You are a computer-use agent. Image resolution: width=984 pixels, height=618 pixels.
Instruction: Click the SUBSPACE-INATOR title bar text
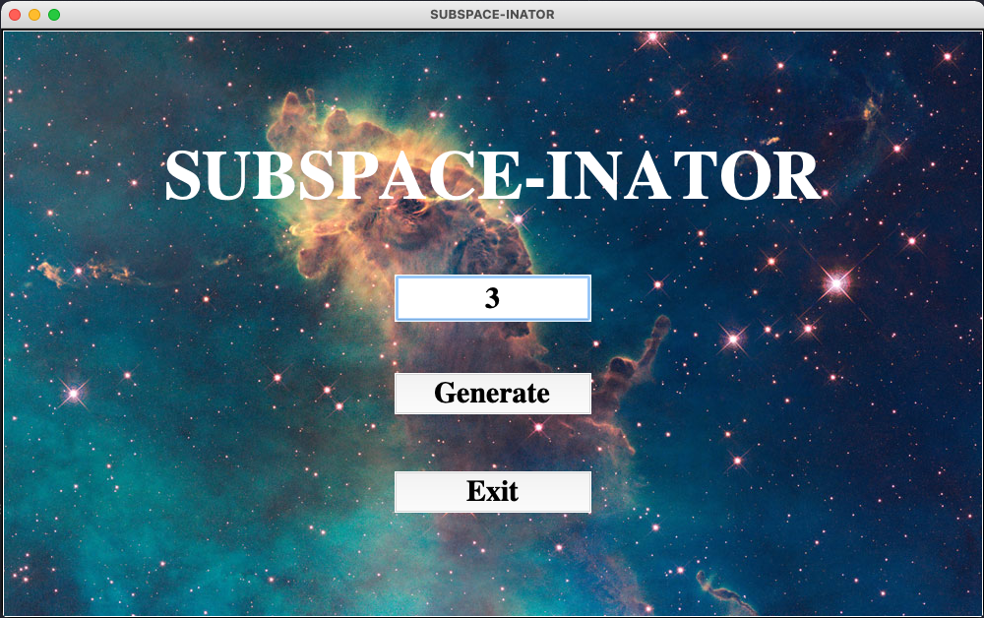[492, 15]
